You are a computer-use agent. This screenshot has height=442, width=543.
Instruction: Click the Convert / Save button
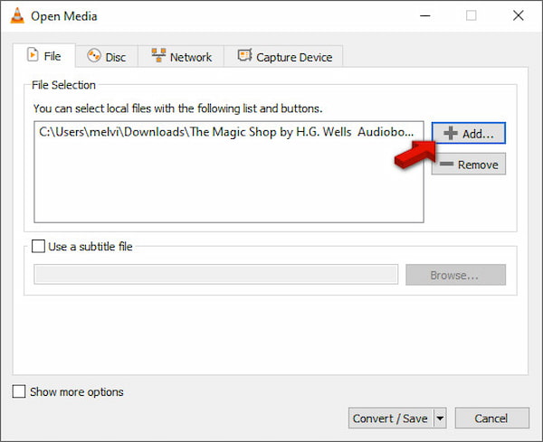(x=390, y=418)
